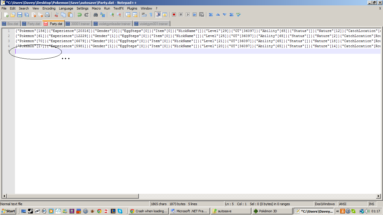Open the Encoding menu
This screenshot has height=215, width=383.
pos(49,8)
